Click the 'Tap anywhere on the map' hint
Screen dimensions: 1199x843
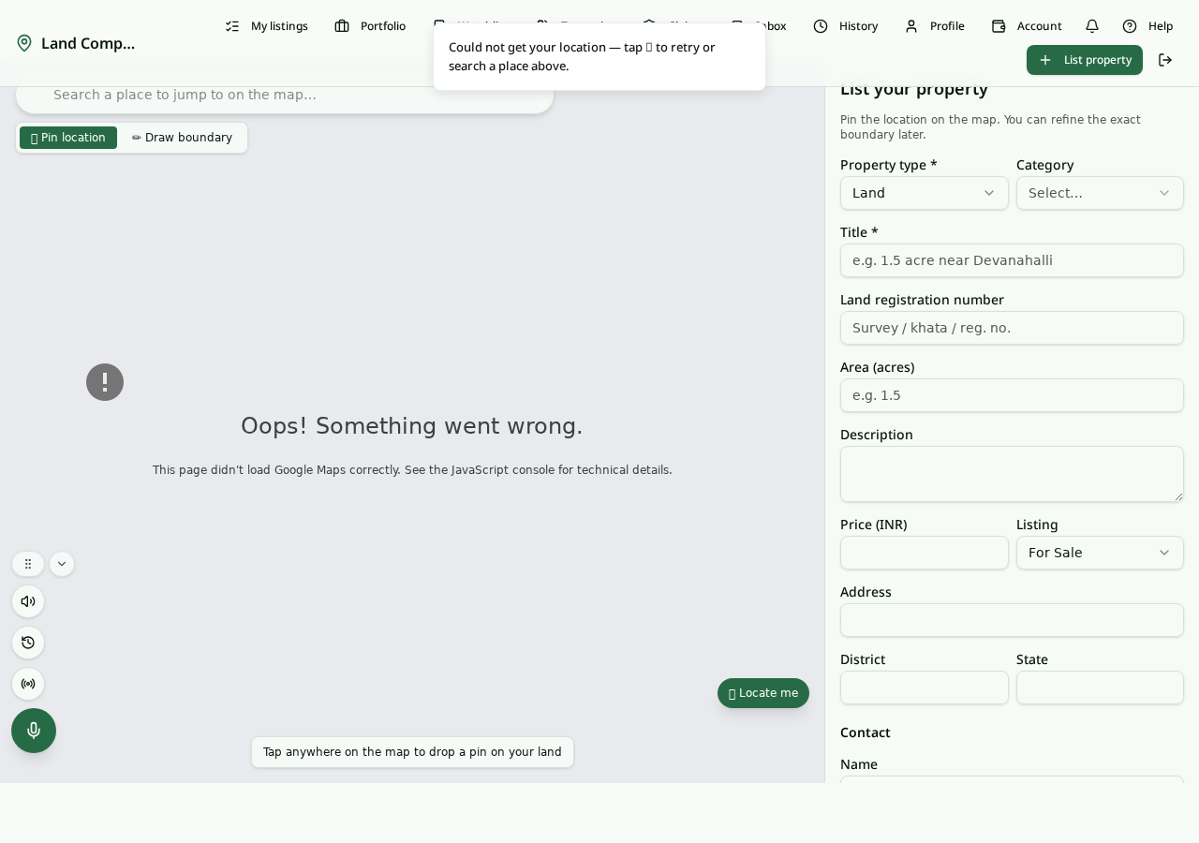[412, 752]
